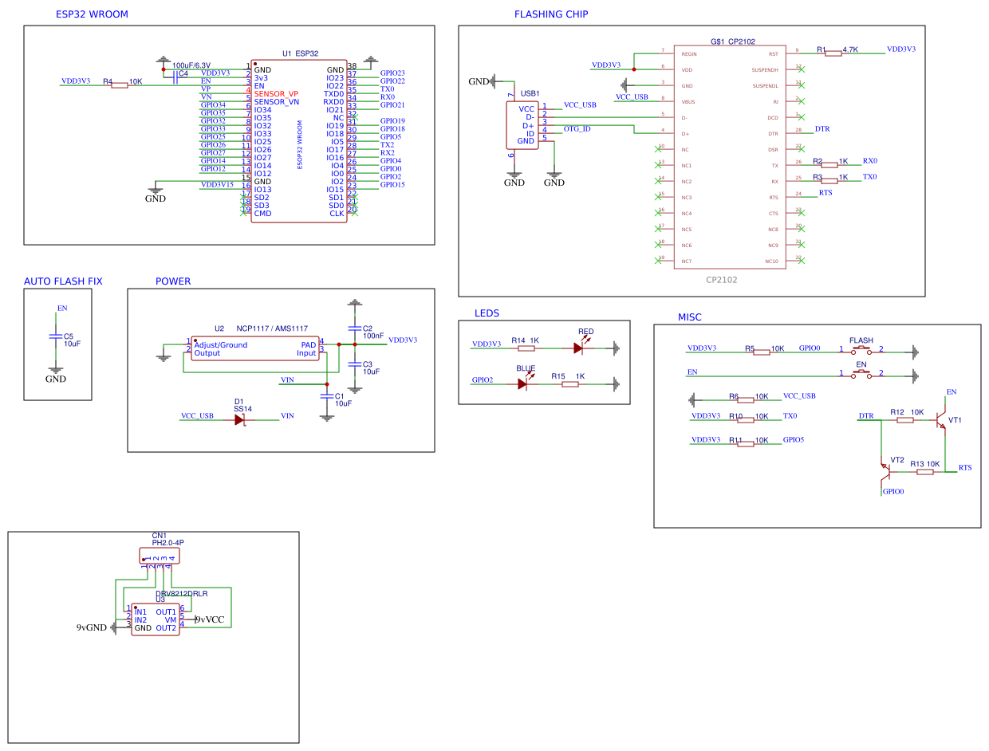The image size is (989, 751).
Task: Select the R15 1K resistor
Action: click(569, 384)
